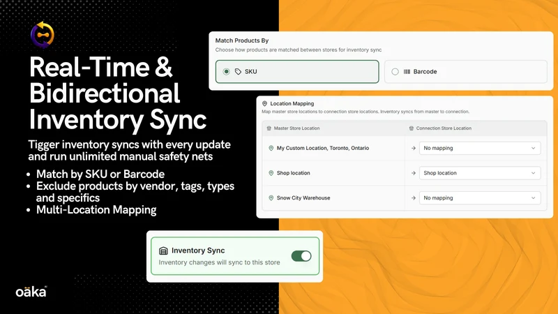Toggle the Inventory Sync switch
The image size is (558, 314).
301,256
